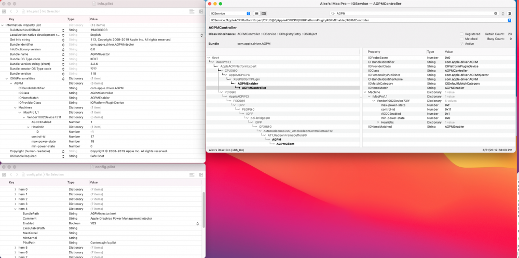Collapse Item 4 in config.plist

(15, 209)
